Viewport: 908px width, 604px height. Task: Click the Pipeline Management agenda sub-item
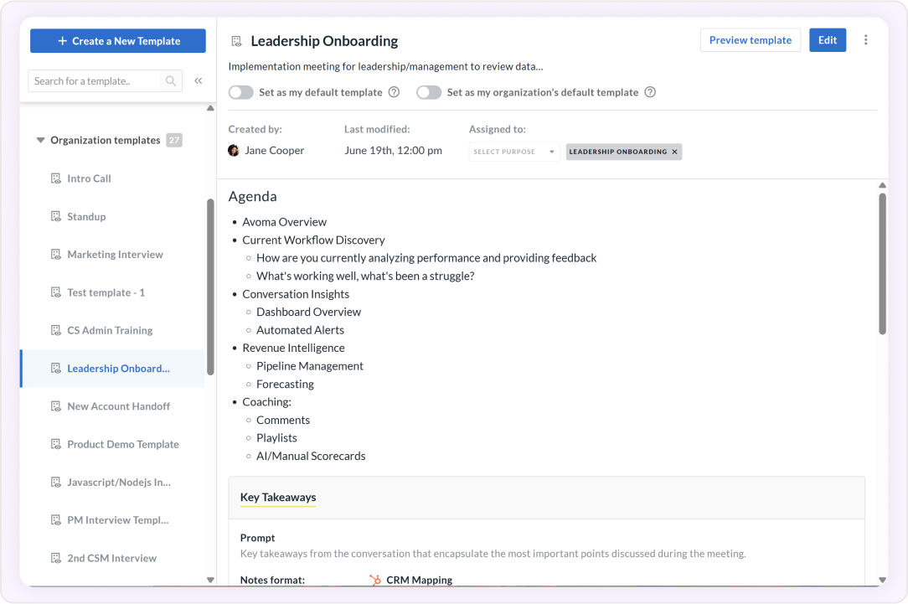[310, 365]
